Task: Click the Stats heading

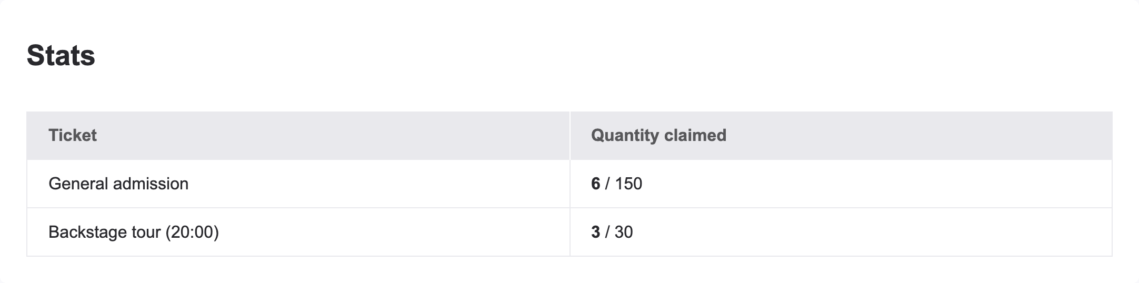Action: 61,55
